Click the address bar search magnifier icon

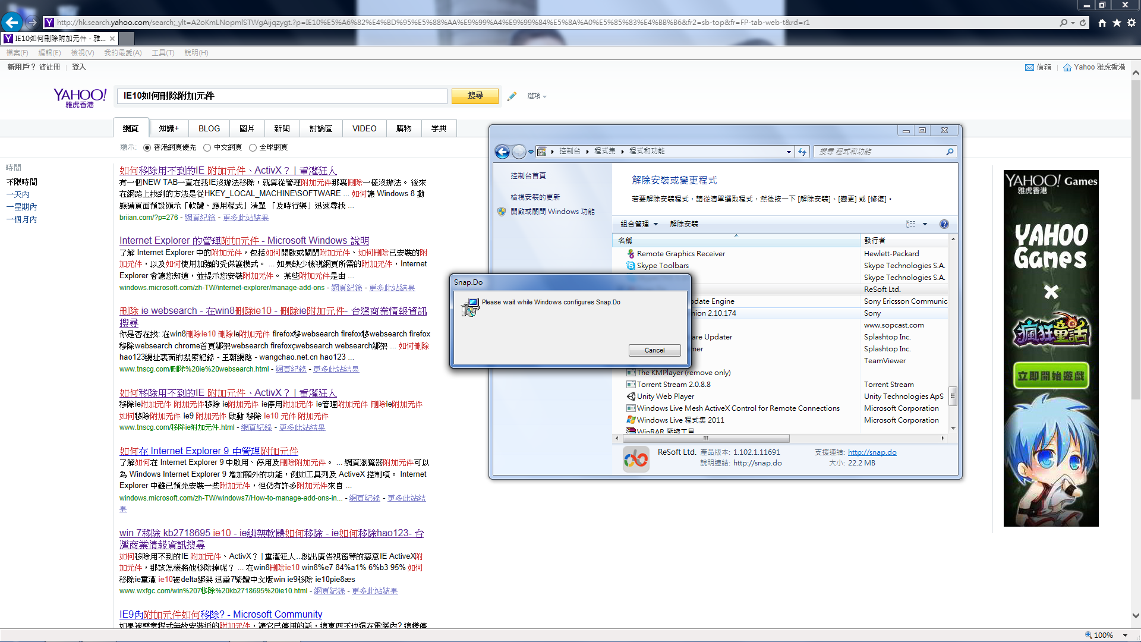click(x=1063, y=23)
